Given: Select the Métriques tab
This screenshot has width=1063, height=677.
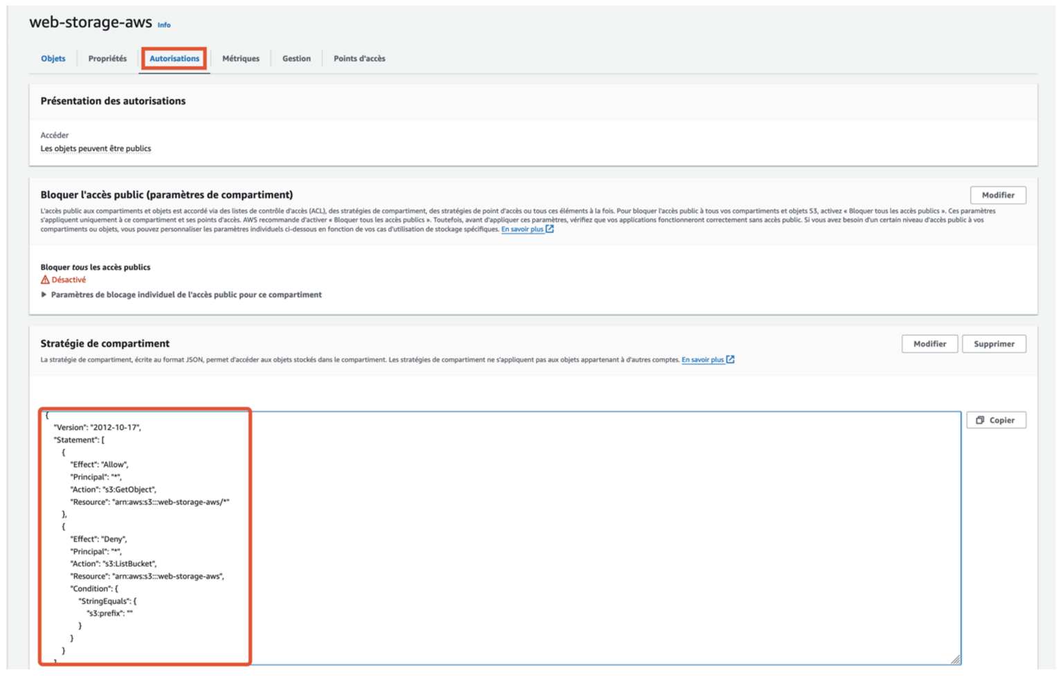Looking at the screenshot, I should pos(241,58).
